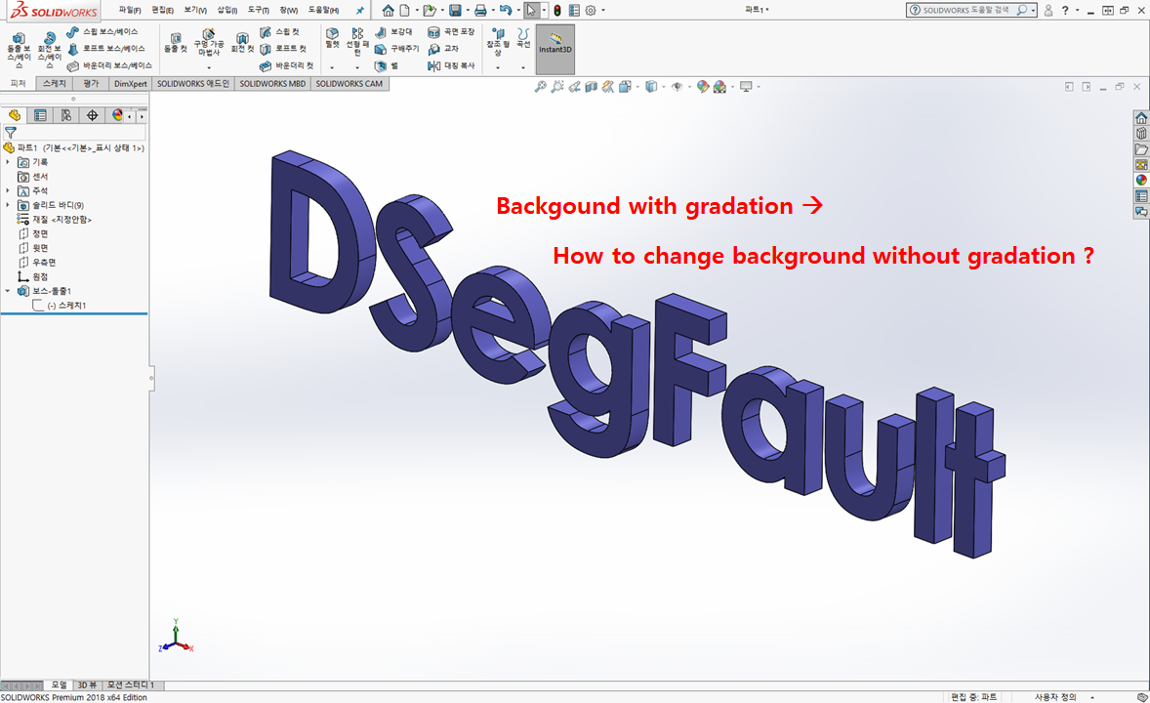This screenshot has height=703, width=1150.
Task: Choose the 스윕 보스/베이스 sweep tool
Action: pyautogui.click(x=102, y=32)
